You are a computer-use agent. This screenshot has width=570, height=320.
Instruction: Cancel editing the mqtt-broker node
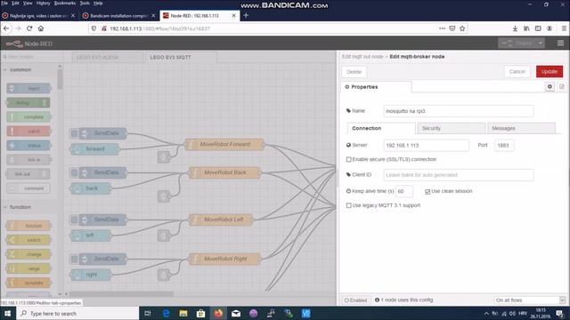coord(517,71)
